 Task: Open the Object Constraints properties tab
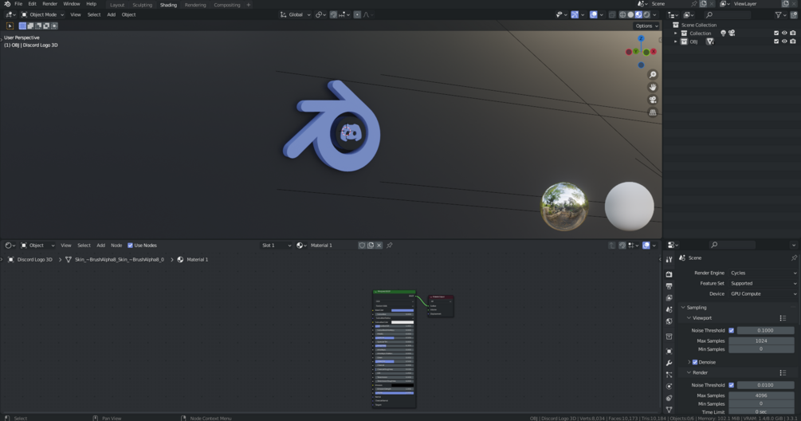point(669,398)
